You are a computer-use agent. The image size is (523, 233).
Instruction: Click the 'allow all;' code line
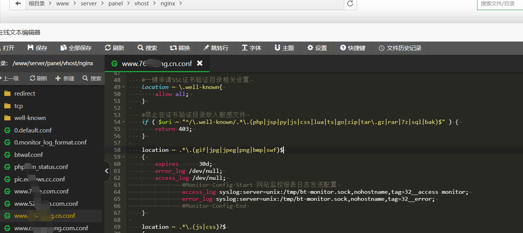point(172,94)
